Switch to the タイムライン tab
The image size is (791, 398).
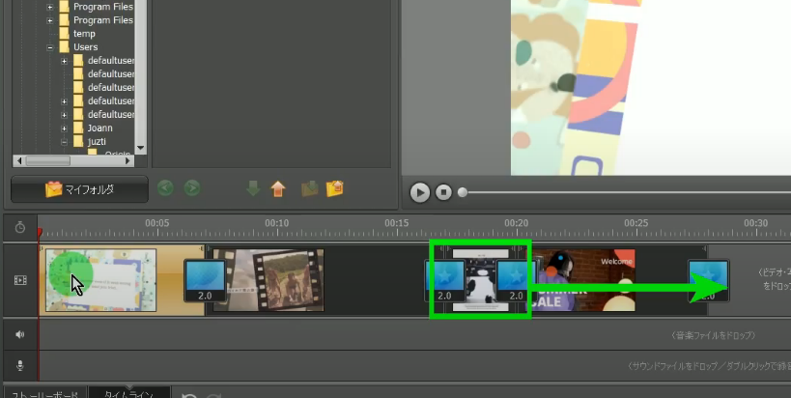coord(128,394)
